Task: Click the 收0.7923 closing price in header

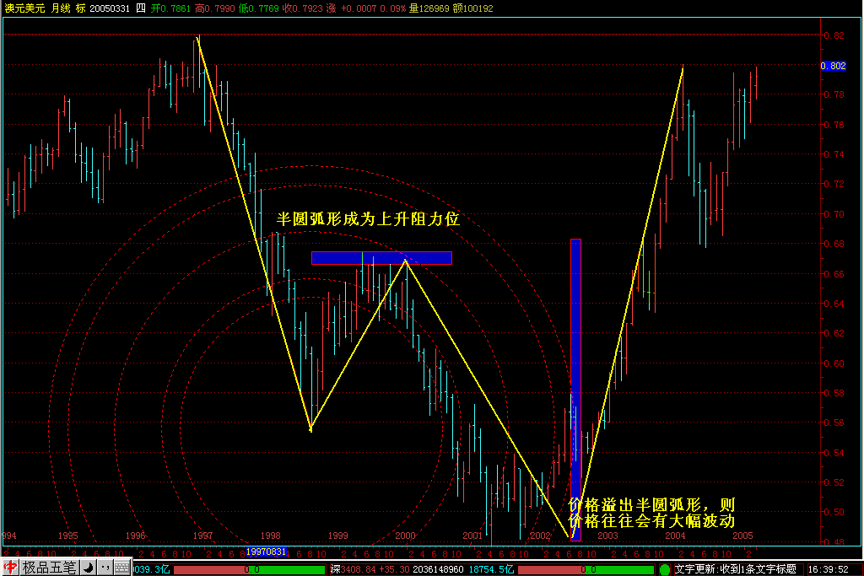Action: [303, 8]
